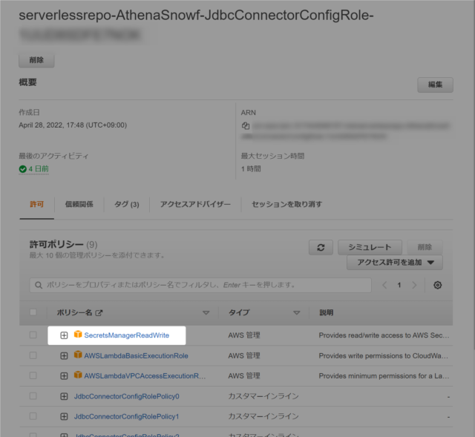Image resolution: width=475 pixels, height=437 pixels.
Task: Click search magnifier icon in policy filter
Action: pos(39,286)
